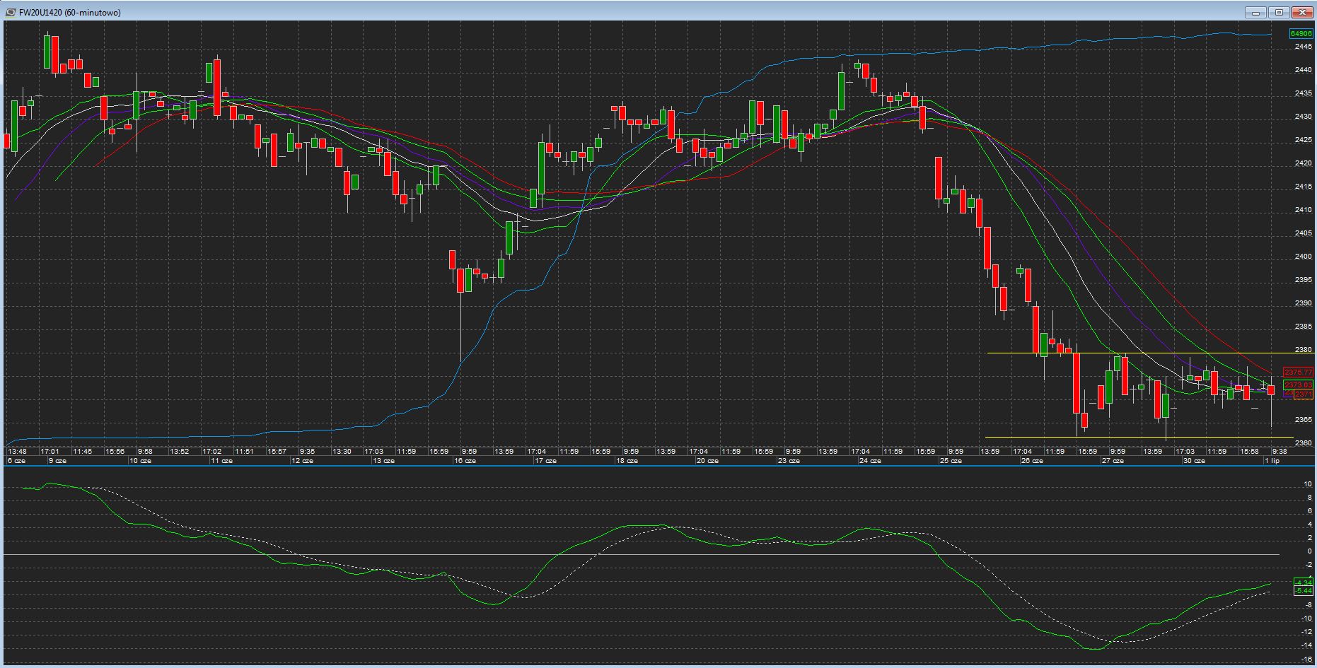This screenshot has height=668, width=1317.
Task: Close the FW20U1420 chart window
Action: point(1302,12)
